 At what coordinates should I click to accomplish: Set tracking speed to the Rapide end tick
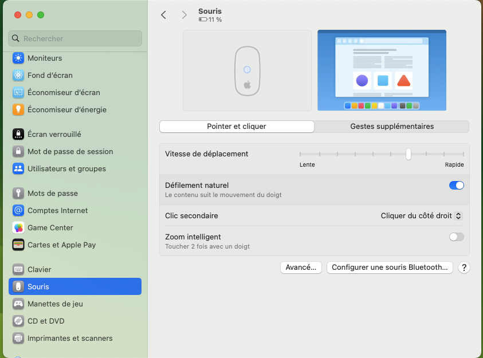point(463,154)
